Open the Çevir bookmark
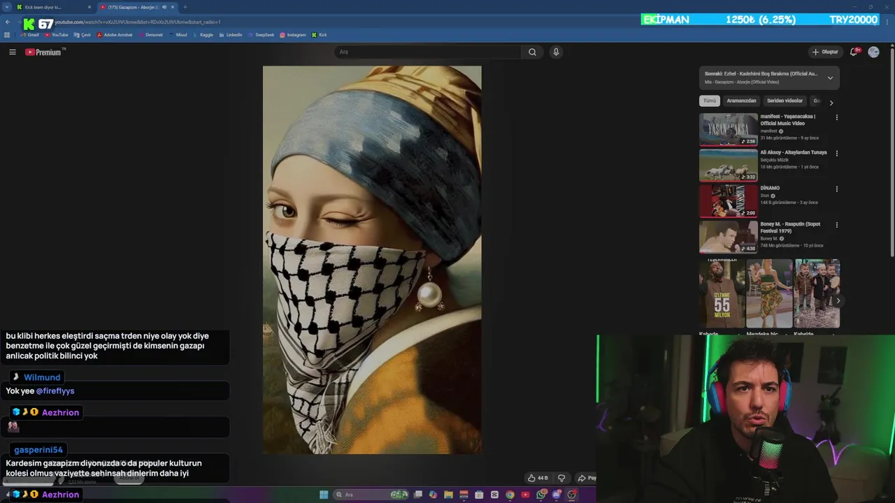Viewport: 895px width, 503px height. 83,34
